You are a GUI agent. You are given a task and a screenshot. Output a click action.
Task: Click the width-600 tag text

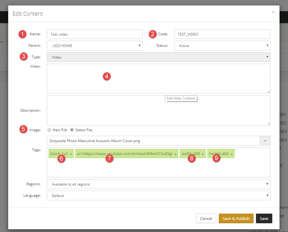(x=191, y=154)
